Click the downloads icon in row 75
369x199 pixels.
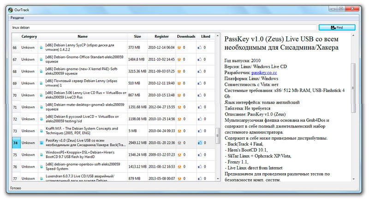pyautogui.click(x=179, y=155)
